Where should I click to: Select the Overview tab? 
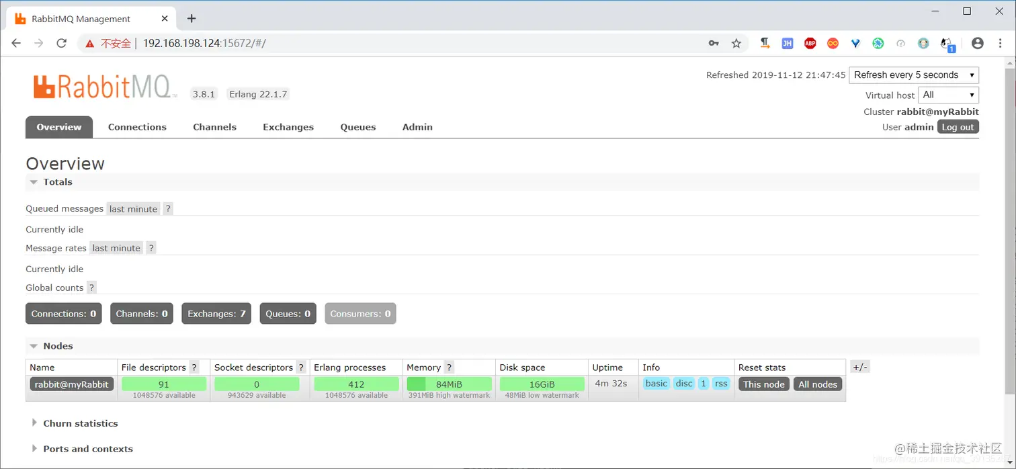59,127
